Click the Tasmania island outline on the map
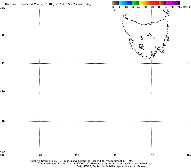This screenshot has height=168, width=191. pos(145,39)
